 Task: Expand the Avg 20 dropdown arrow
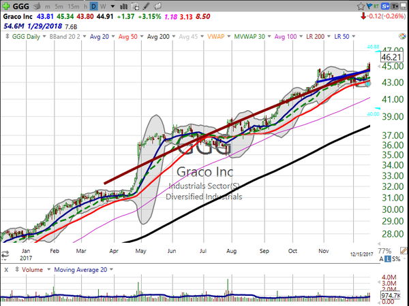click(x=113, y=37)
